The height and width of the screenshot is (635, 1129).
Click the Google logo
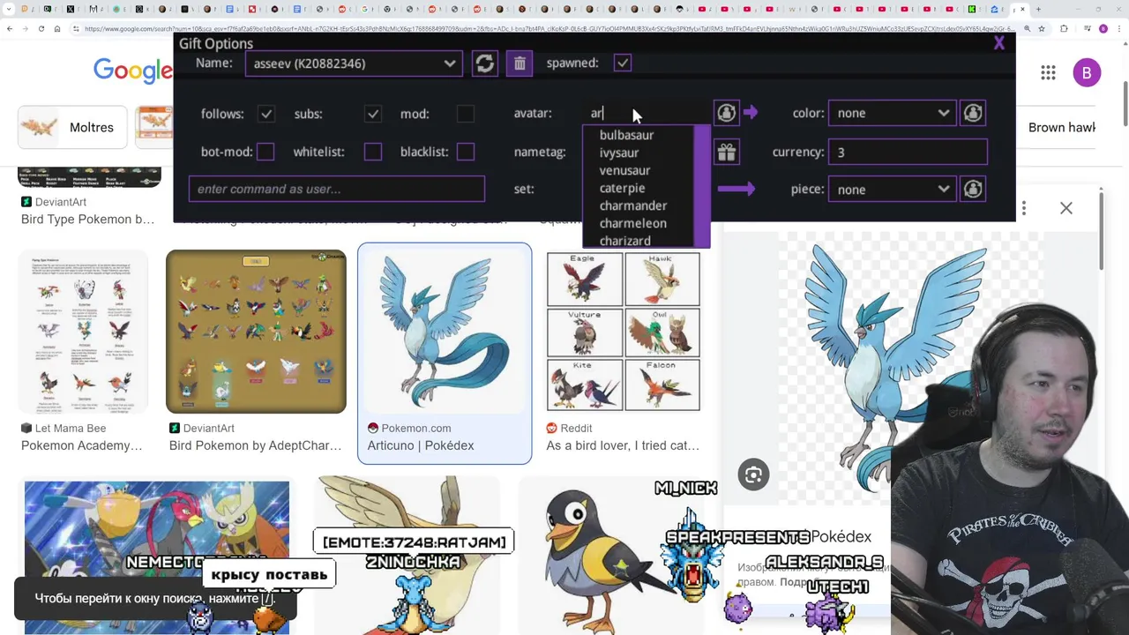point(134,71)
